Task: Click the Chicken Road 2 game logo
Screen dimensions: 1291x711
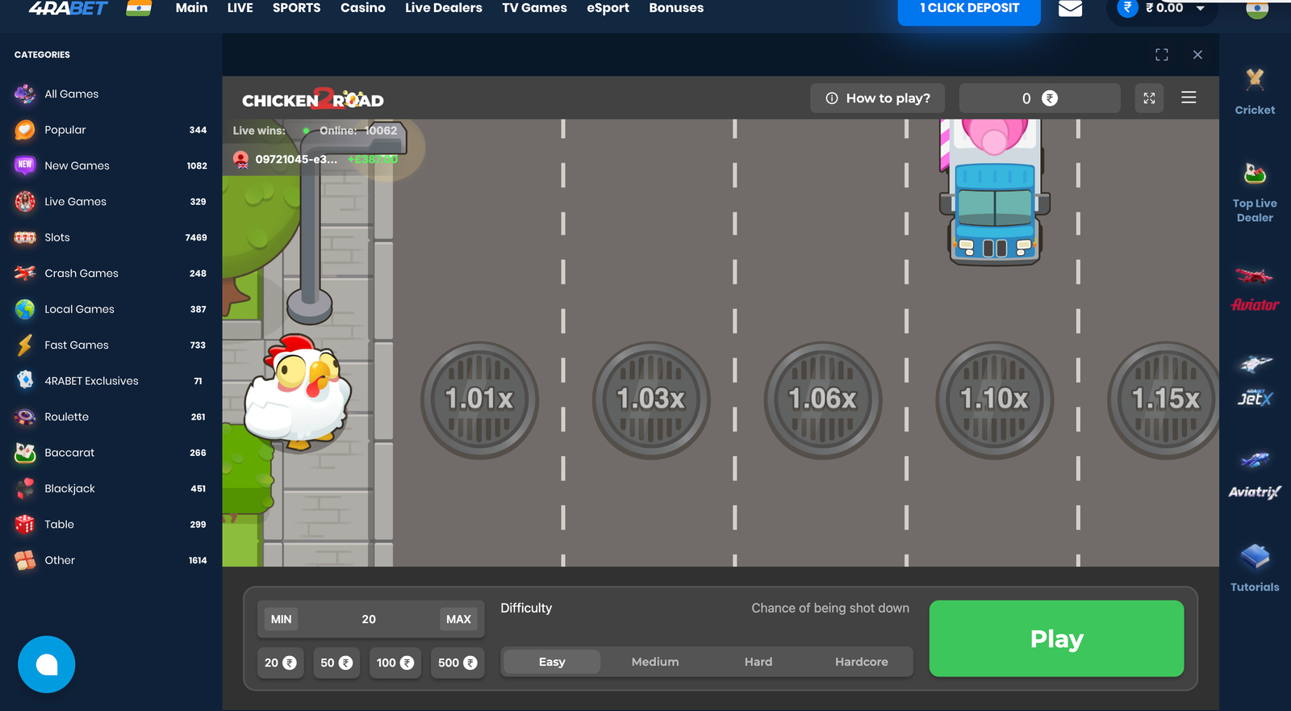Action: [x=313, y=99]
